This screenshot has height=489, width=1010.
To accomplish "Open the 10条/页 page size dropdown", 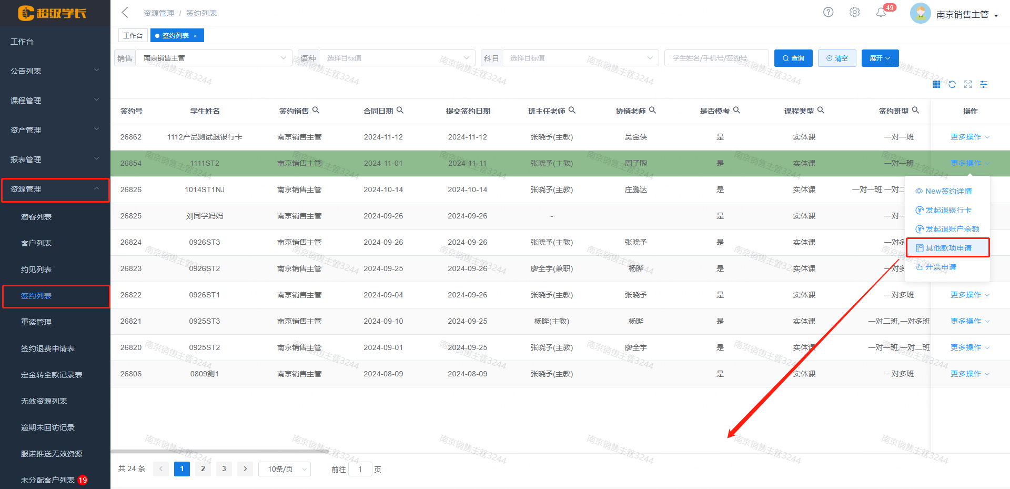I will 285,469.
